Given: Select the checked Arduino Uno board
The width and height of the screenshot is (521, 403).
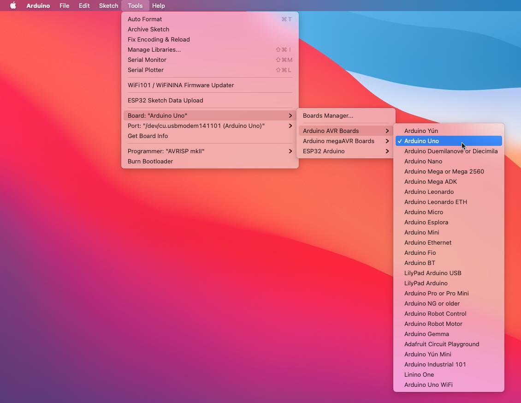Looking at the screenshot, I should [x=421, y=141].
